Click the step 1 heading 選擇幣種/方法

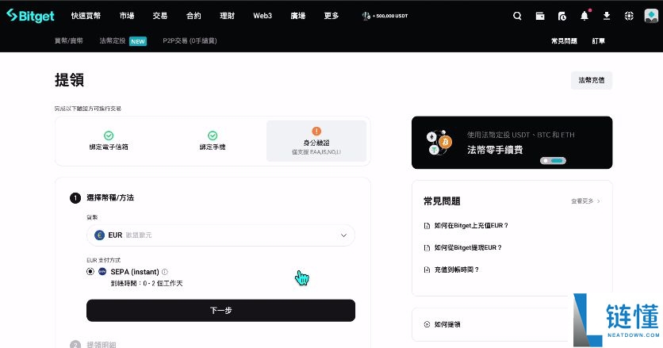coord(110,197)
